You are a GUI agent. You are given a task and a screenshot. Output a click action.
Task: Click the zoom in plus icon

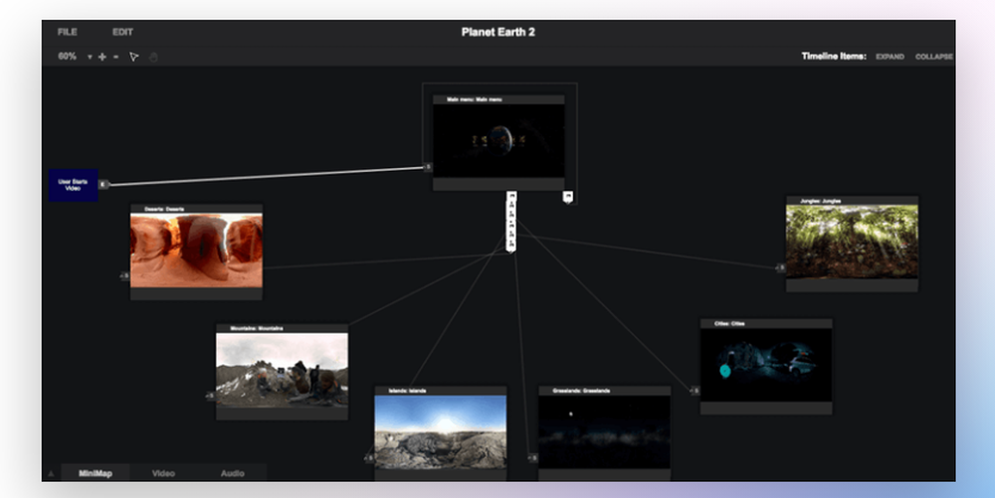coord(102,57)
